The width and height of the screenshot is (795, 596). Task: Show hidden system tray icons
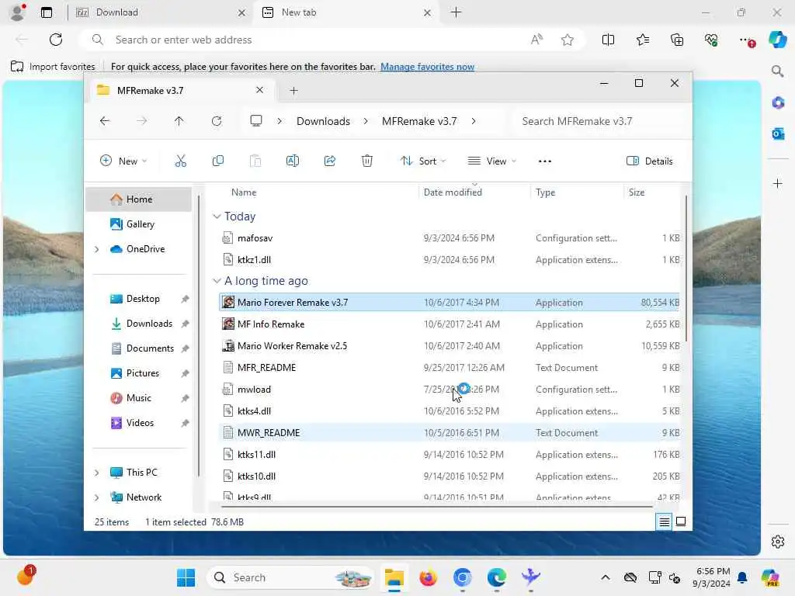pos(605,577)
